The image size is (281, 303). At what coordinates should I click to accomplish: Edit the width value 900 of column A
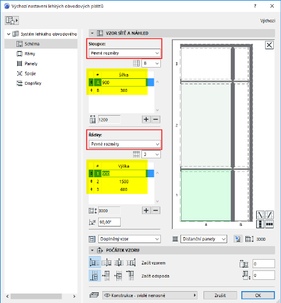coord(124,82)
